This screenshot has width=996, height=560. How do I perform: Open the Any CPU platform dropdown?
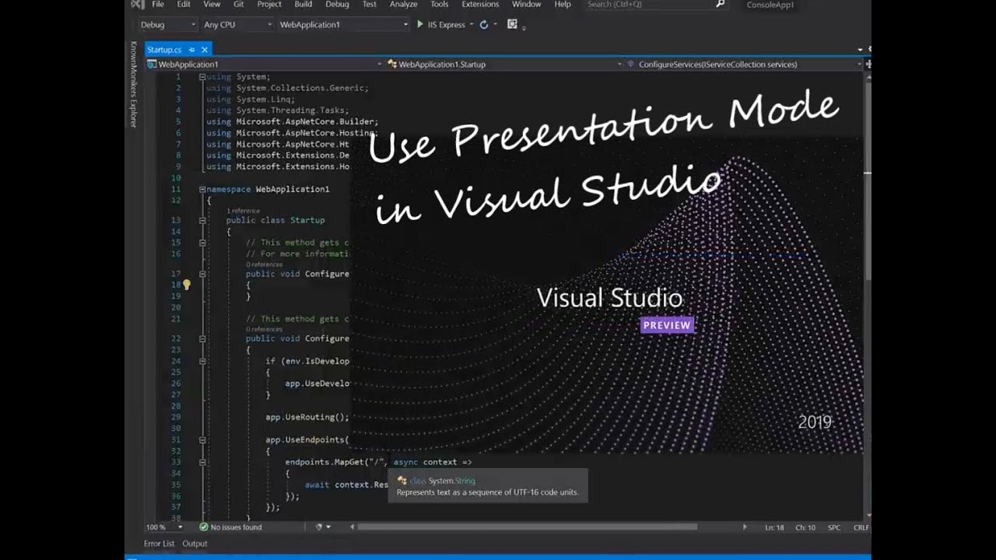point(237,25)
